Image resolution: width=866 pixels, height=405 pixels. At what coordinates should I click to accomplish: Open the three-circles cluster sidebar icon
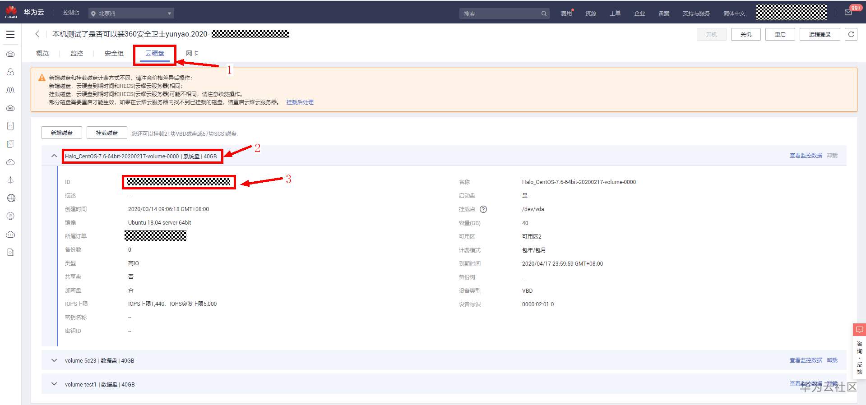(10, 72)
